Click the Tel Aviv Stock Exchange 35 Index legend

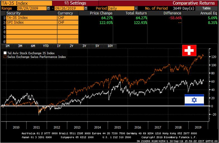[x=31, y=53]
